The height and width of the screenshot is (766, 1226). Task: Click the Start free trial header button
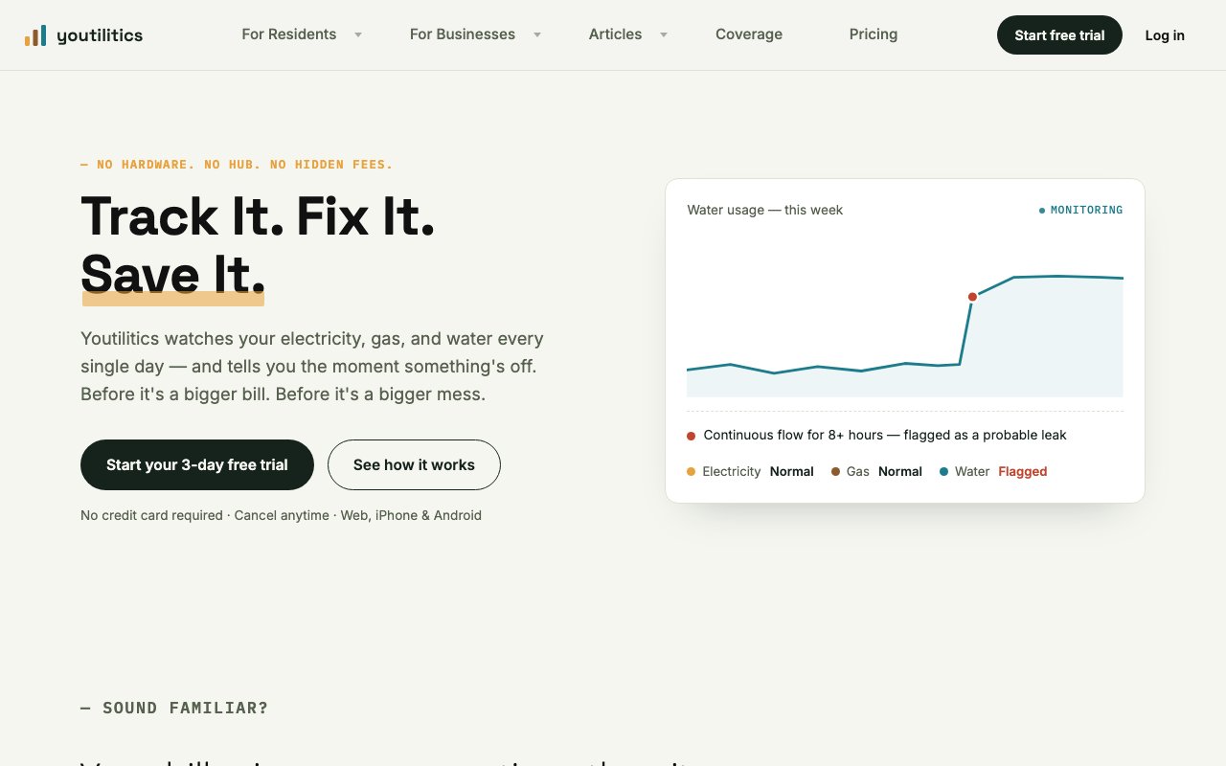(x=1059, y=35)
